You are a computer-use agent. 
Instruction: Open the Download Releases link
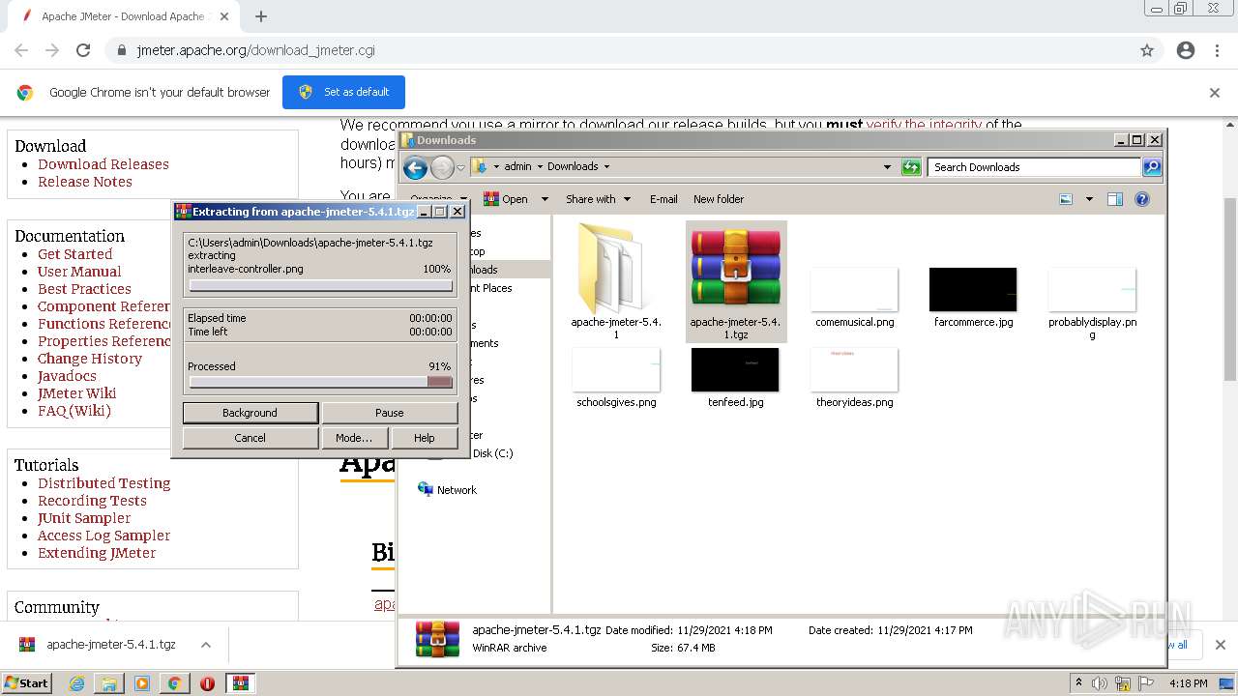click(103, 164)
